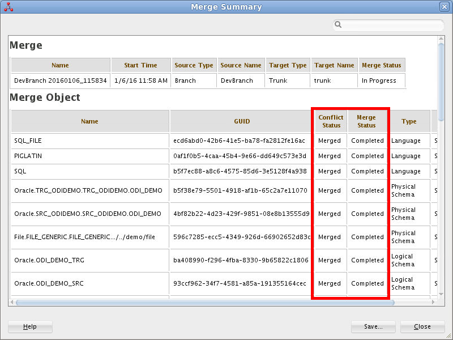Image resolution: width=453 pixels, height=340 pixels.
Task: Click Merged cell in PIGLATIN row
Action: 331,156
